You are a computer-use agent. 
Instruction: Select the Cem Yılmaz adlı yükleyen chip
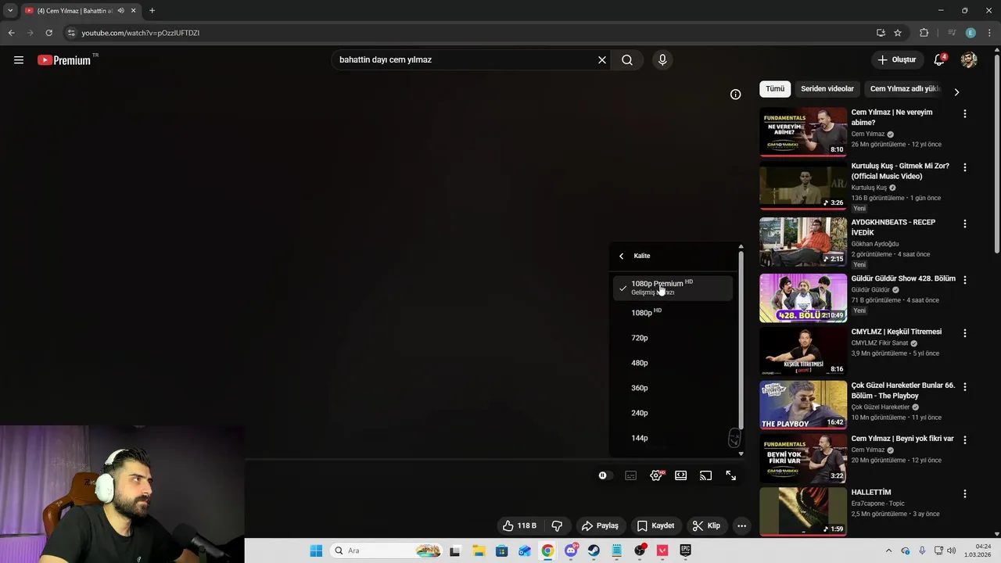[905, 89]
